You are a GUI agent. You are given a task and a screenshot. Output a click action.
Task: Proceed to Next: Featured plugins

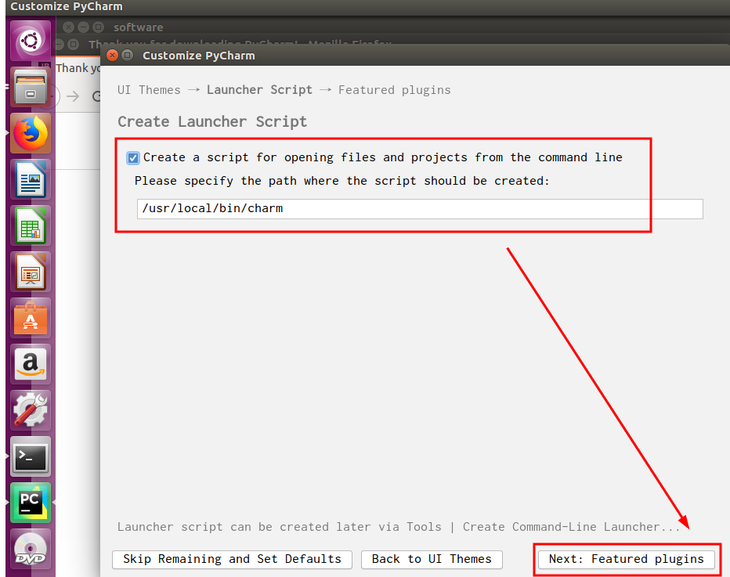(x=626, y=559)
